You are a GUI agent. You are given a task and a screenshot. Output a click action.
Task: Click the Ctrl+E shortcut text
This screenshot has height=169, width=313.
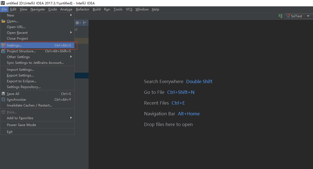pos(178,103)
